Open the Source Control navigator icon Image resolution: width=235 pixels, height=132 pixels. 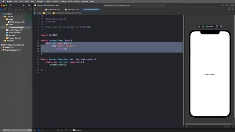coord(5,10)
